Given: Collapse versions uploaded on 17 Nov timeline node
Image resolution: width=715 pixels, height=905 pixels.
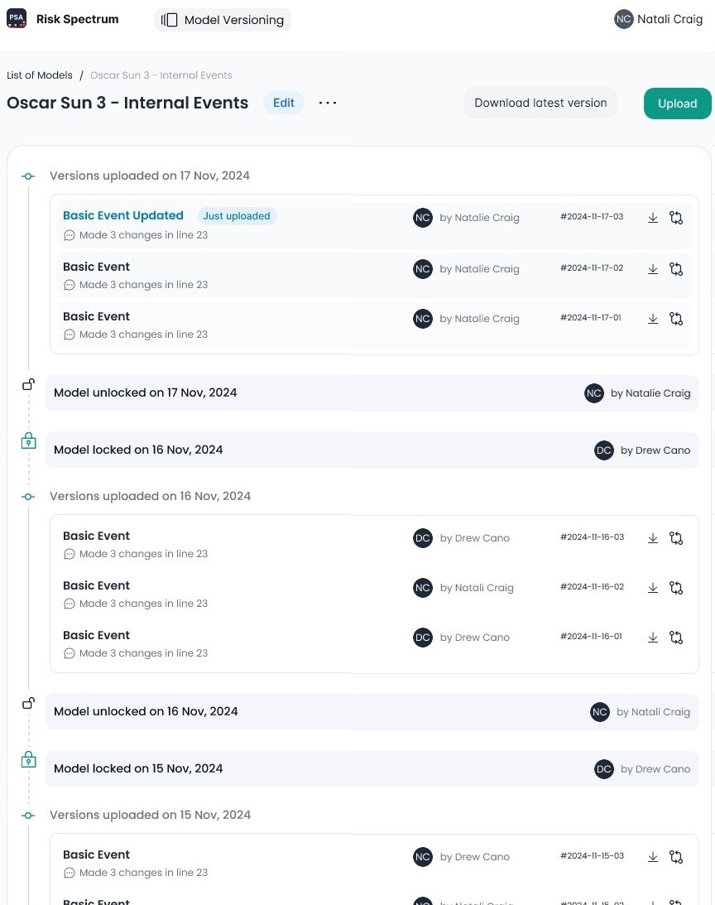Looking at the screenshot, I should 28,176.
